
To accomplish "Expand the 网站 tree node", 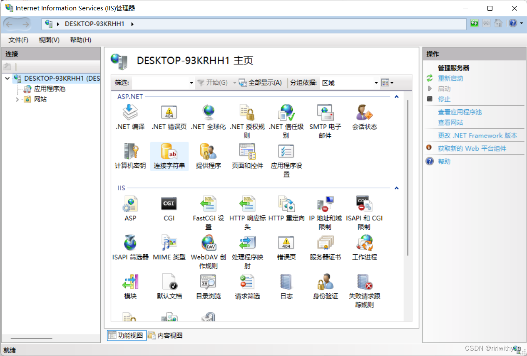I will 17,99.
